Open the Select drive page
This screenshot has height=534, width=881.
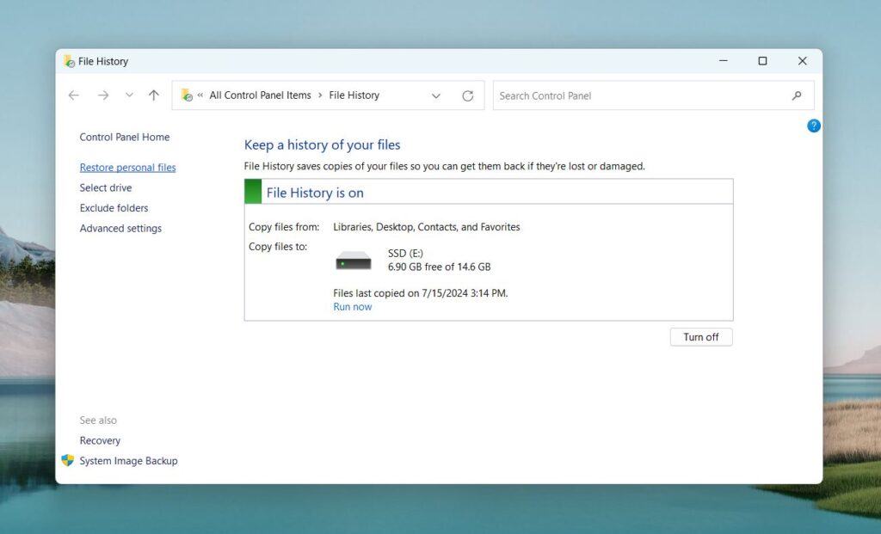(105, 187)
